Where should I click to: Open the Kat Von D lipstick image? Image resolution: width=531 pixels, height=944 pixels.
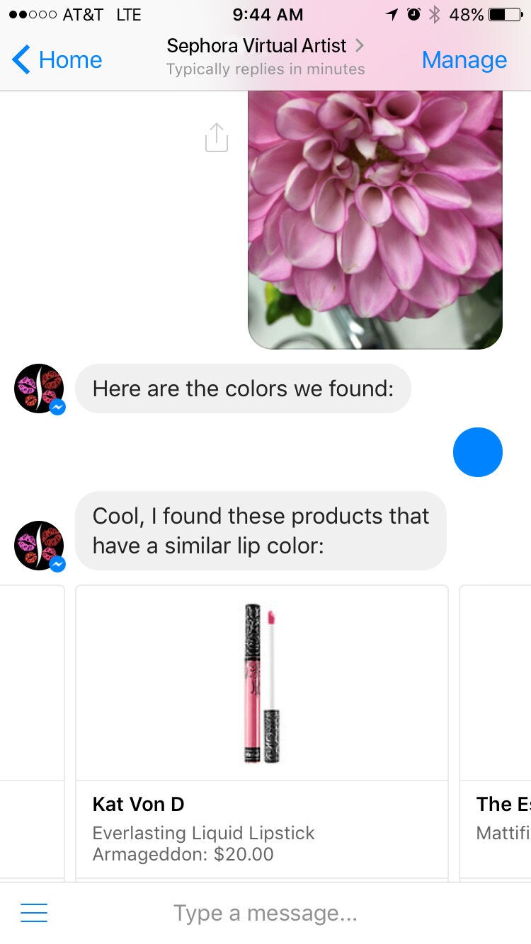tap(262, 683)
